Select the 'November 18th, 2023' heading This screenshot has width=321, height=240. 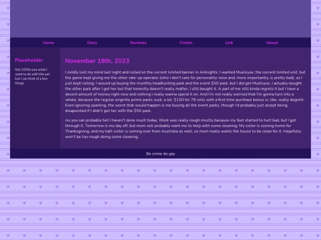[x=97, y=61]
